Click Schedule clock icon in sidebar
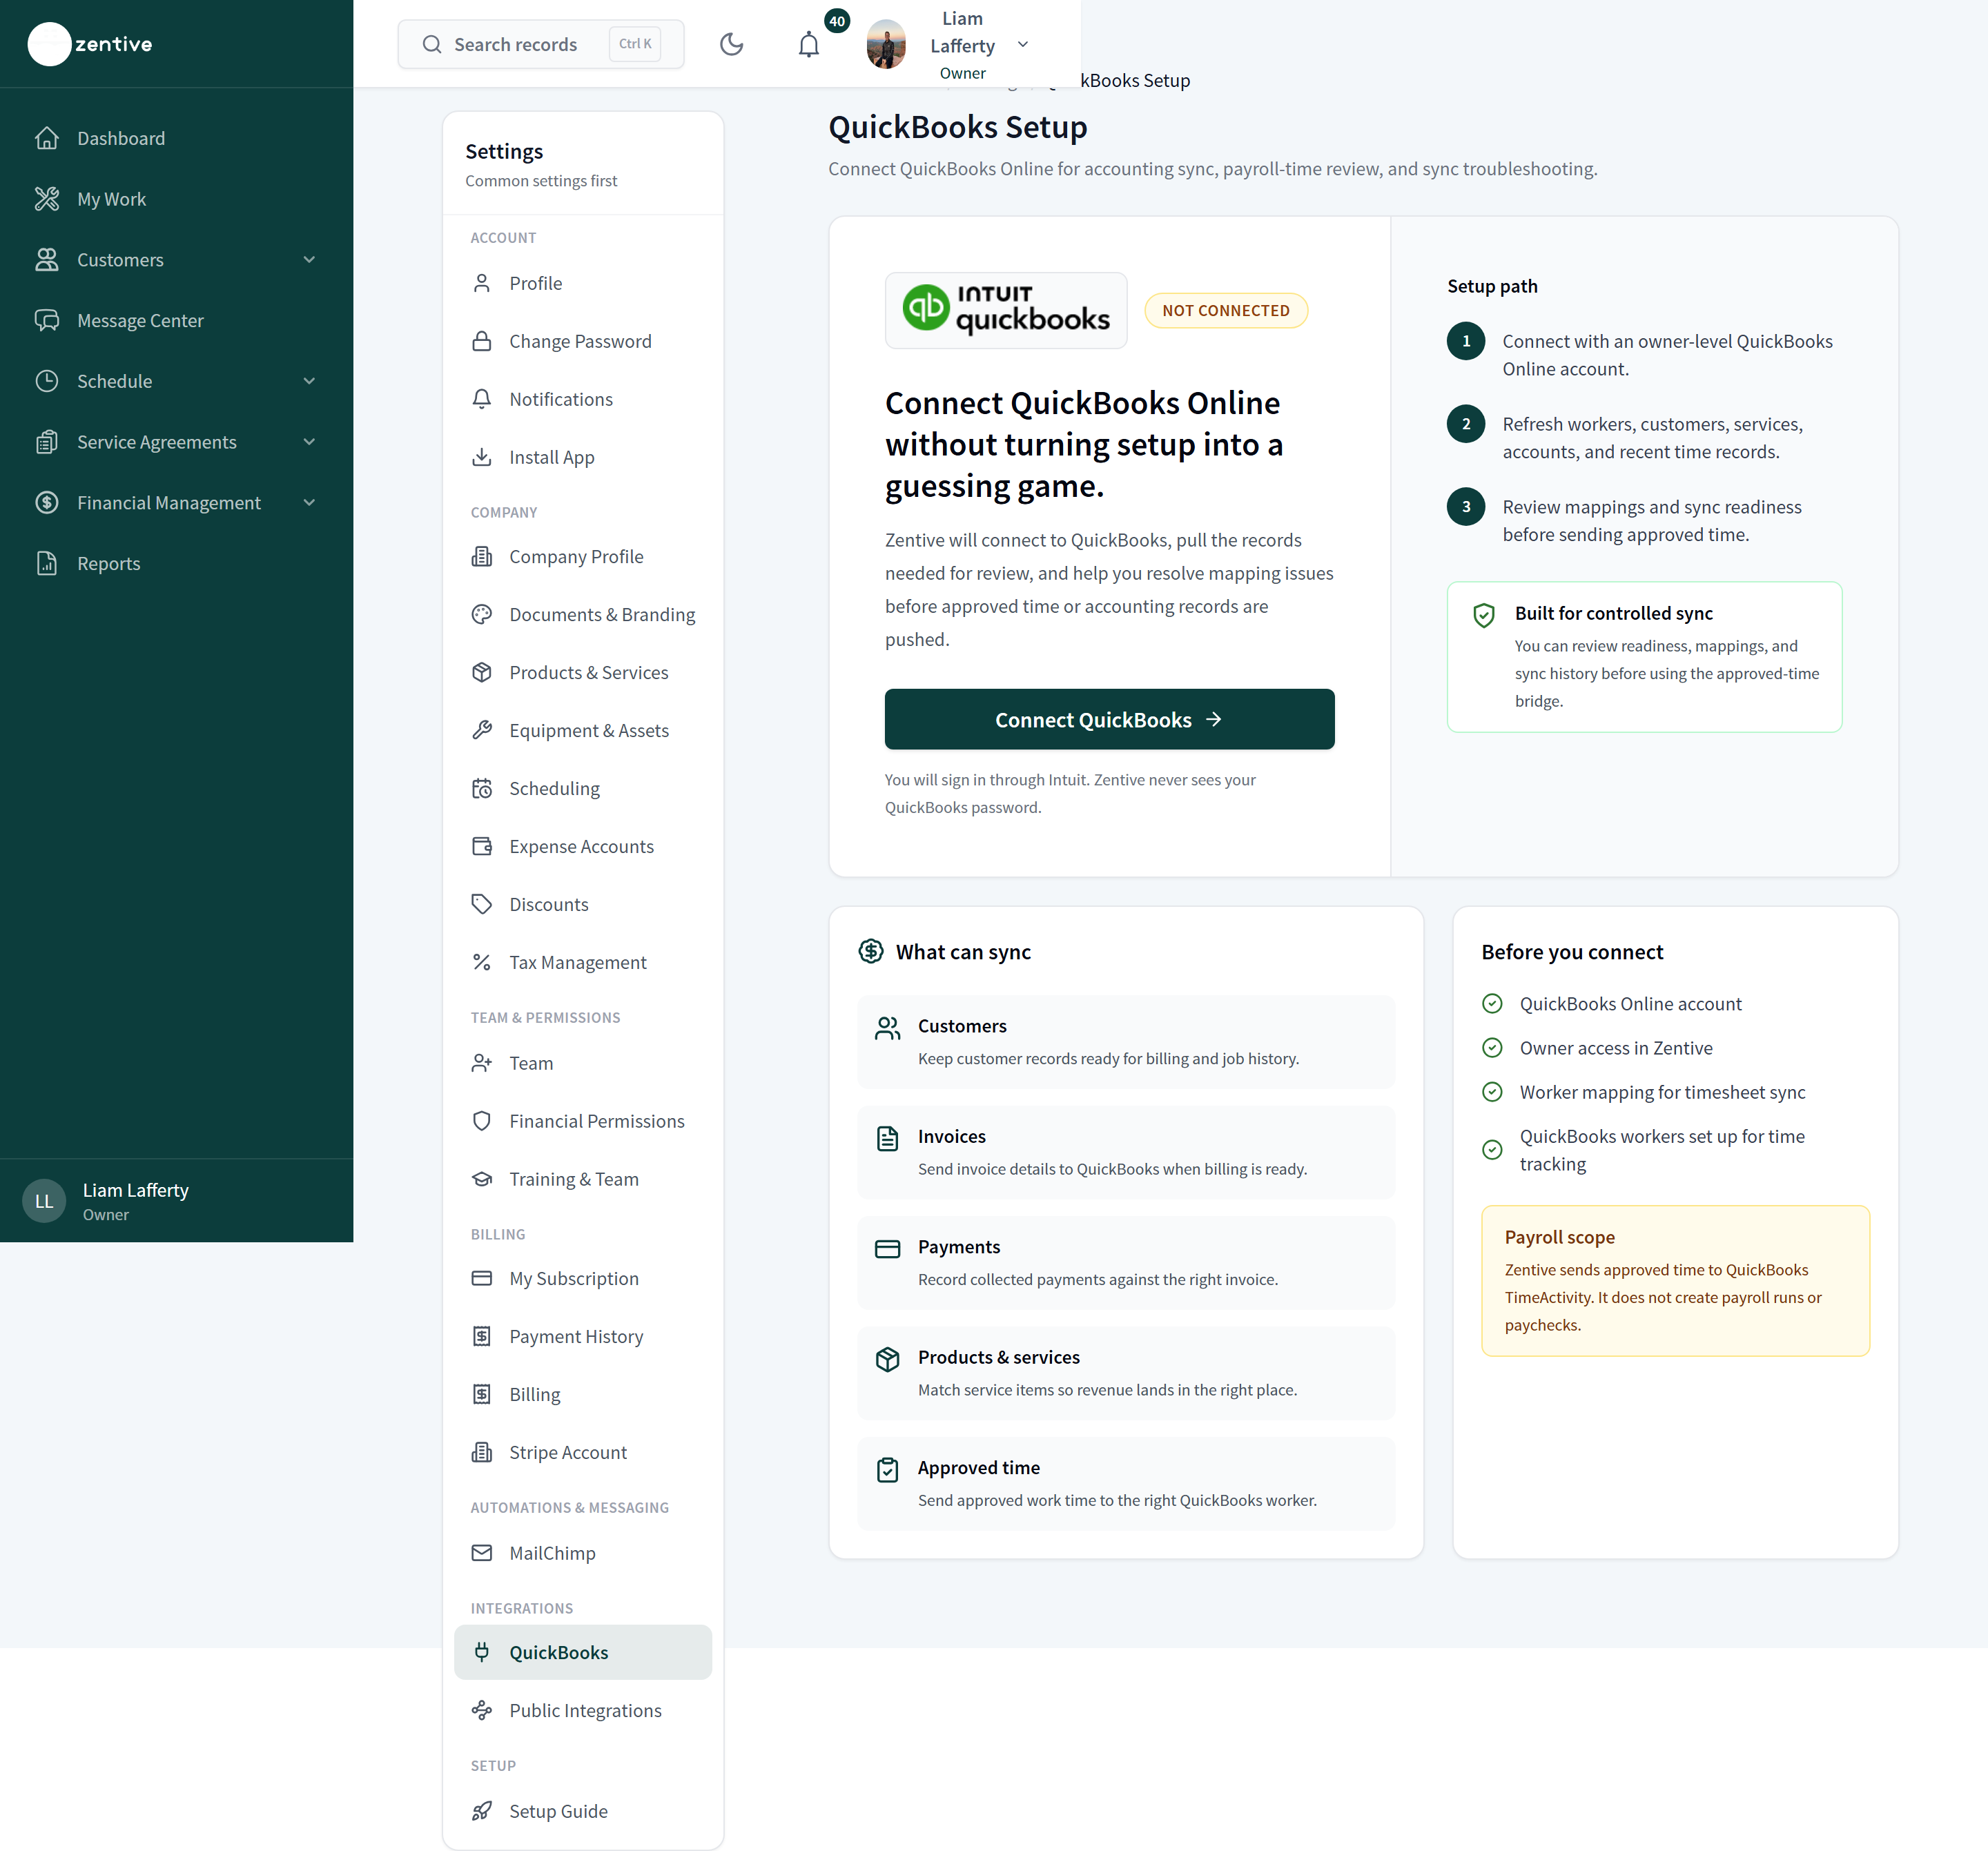1988x1851 pixels. click(47, 381)
